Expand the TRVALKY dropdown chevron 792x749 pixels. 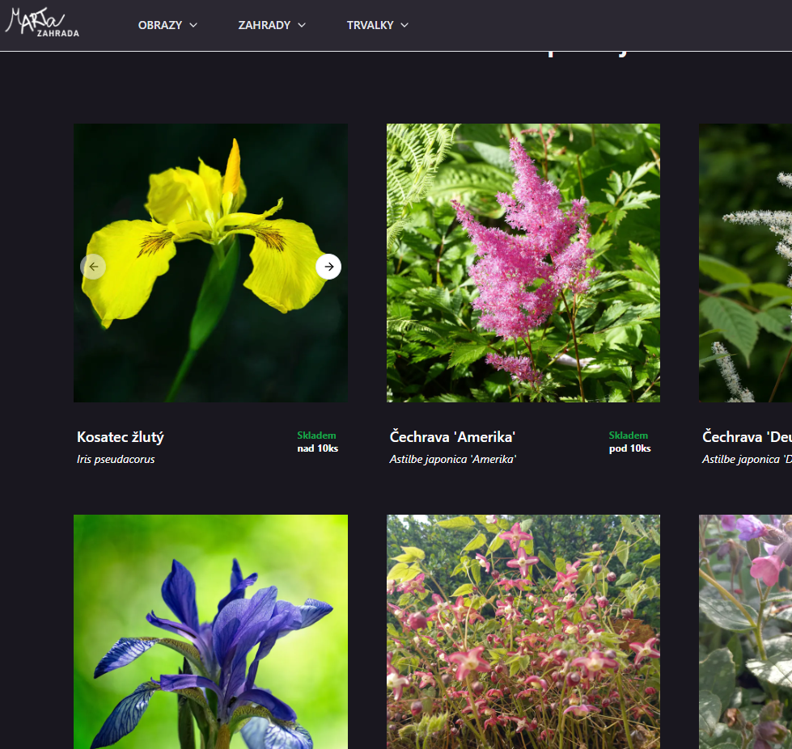pyautogui.click(x=404, y=25)
